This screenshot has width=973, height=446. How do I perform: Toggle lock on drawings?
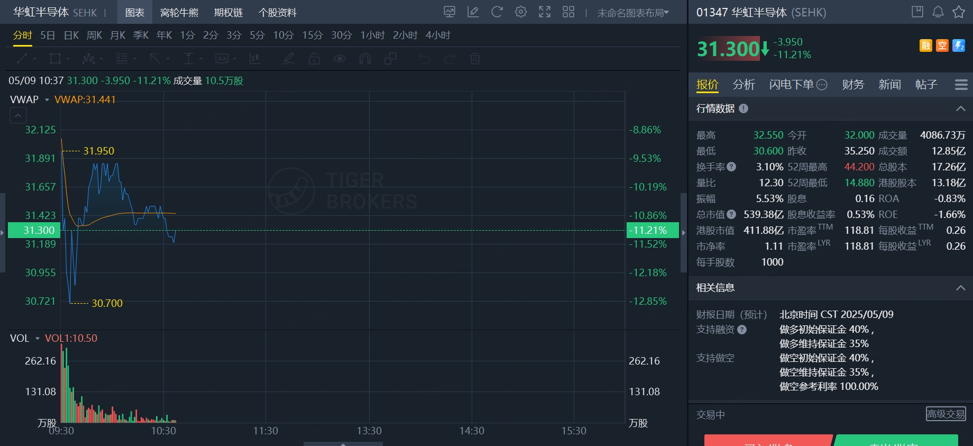pos(314,59)
